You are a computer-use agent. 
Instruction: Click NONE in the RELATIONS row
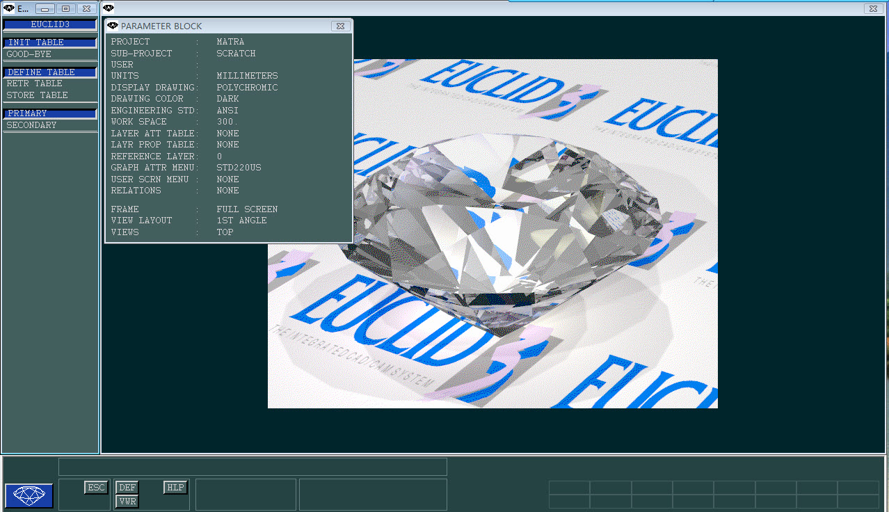227,191
